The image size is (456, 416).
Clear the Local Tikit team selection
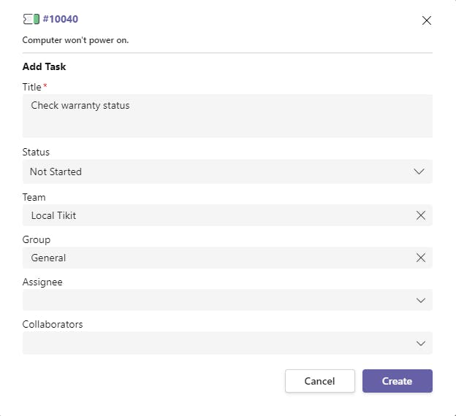point(421,215)
